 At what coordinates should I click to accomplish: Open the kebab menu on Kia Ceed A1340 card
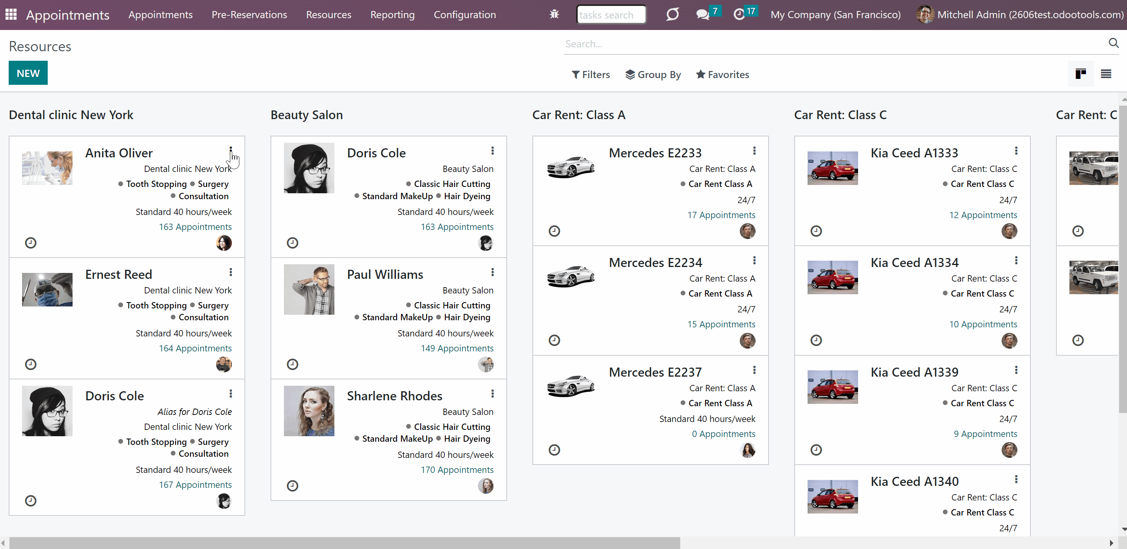(x=1016, y=480)
